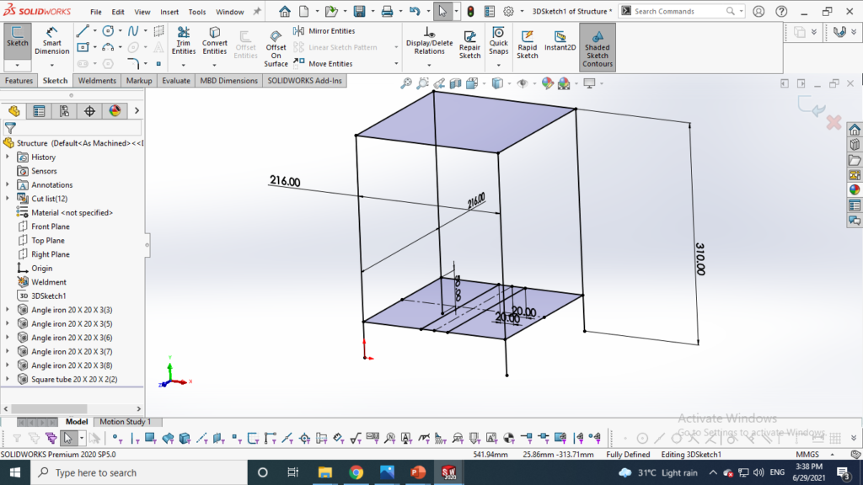The height and width of the screenshot is (485, 863).
Task: Click Move Entities
Action: pos(324,64)
